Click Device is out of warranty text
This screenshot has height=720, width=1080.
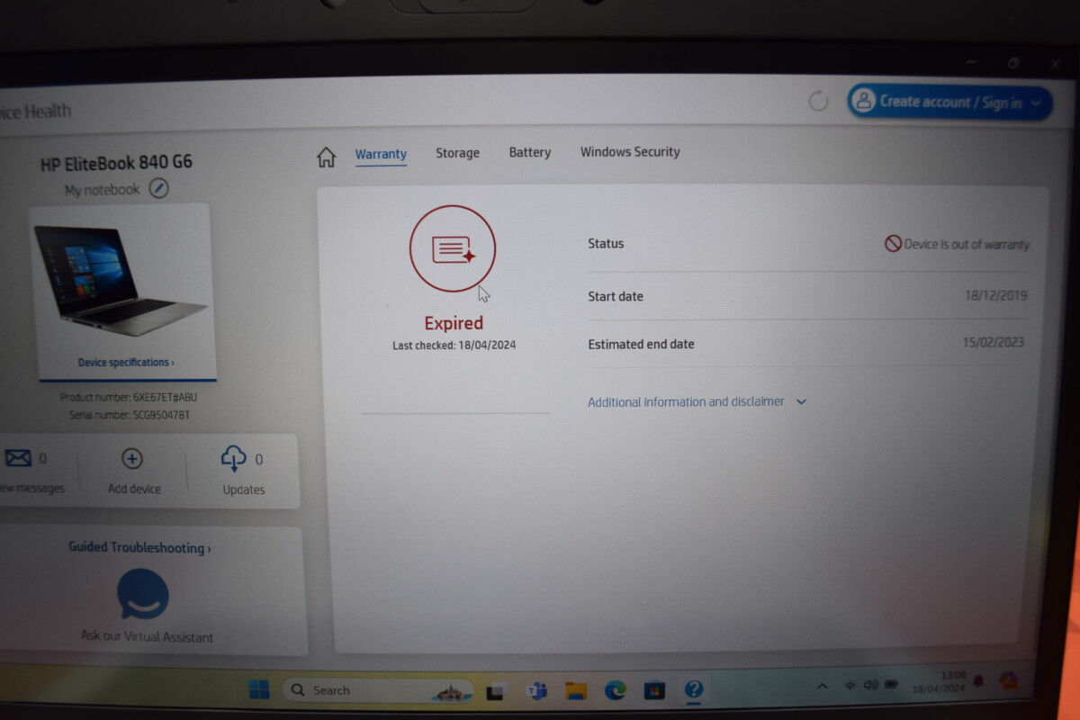967,244
